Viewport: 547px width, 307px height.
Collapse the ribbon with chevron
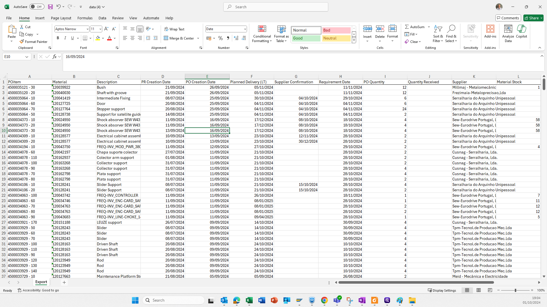click(540, 48)
